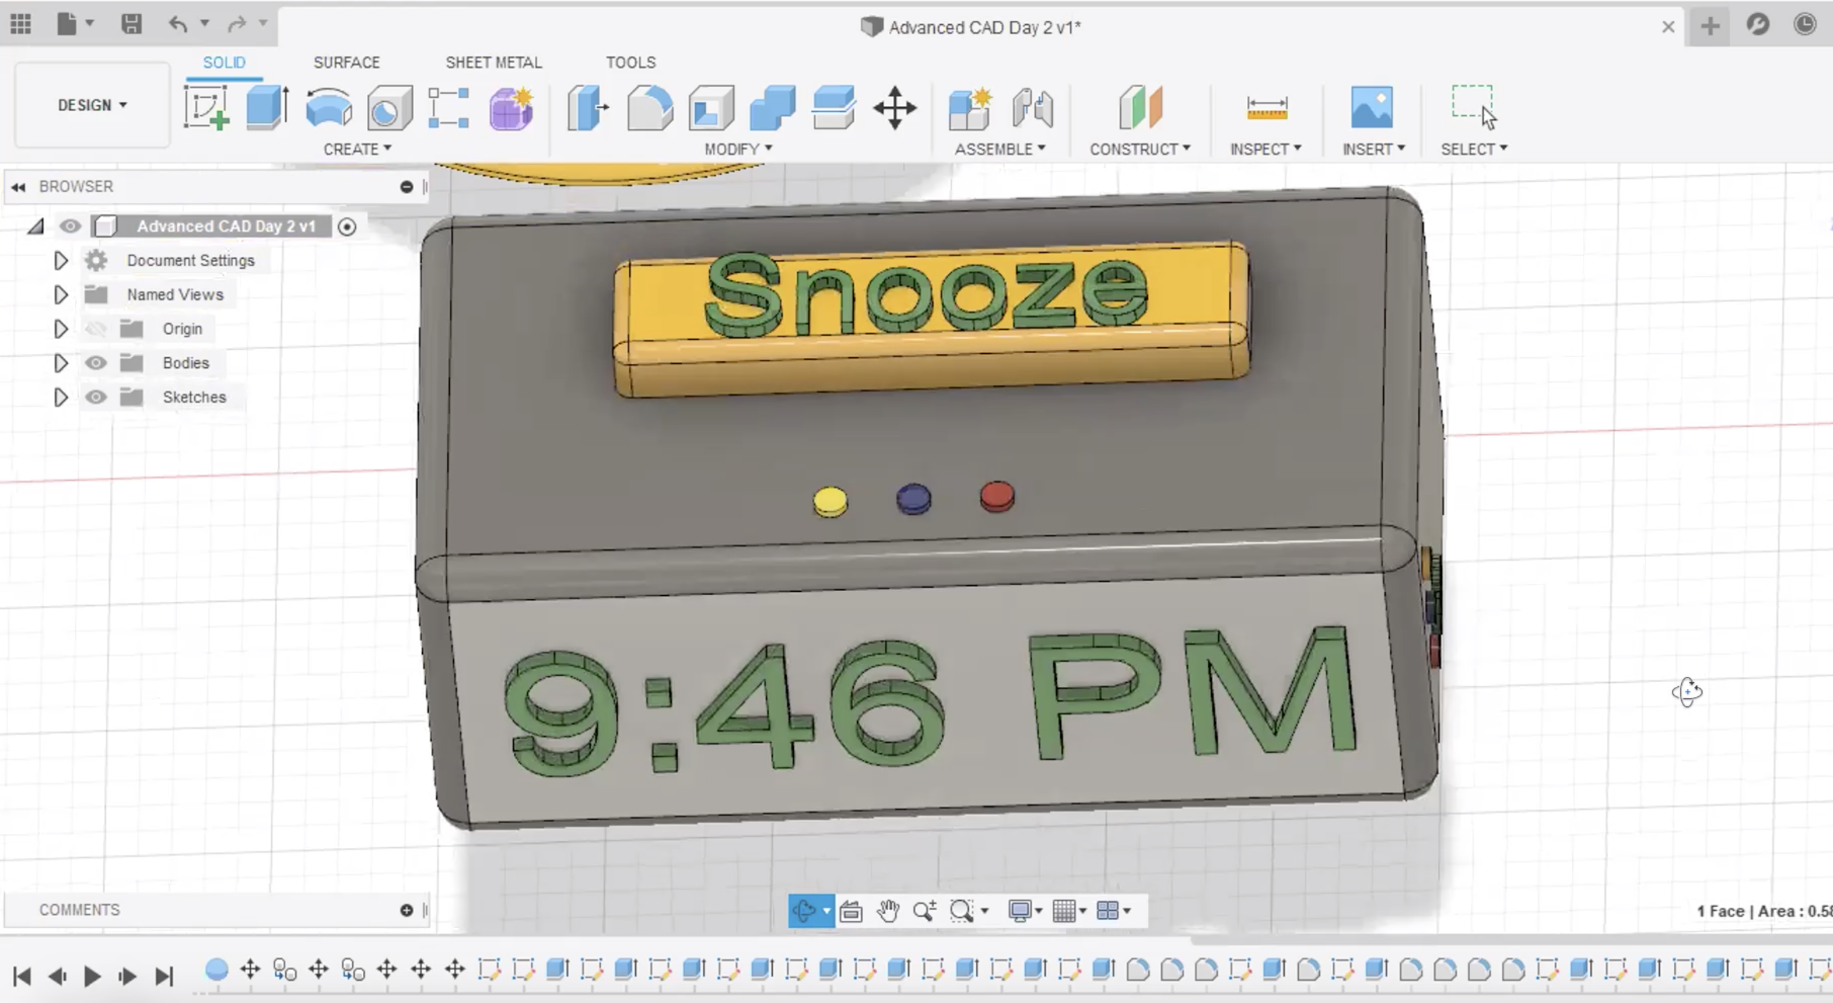Toggle visibility of Bodies folder
This screenshot has height=1003, width=1833.
point(95,363)
